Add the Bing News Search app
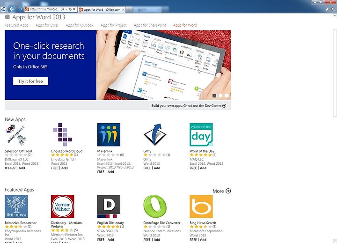 tap(203, 240)
